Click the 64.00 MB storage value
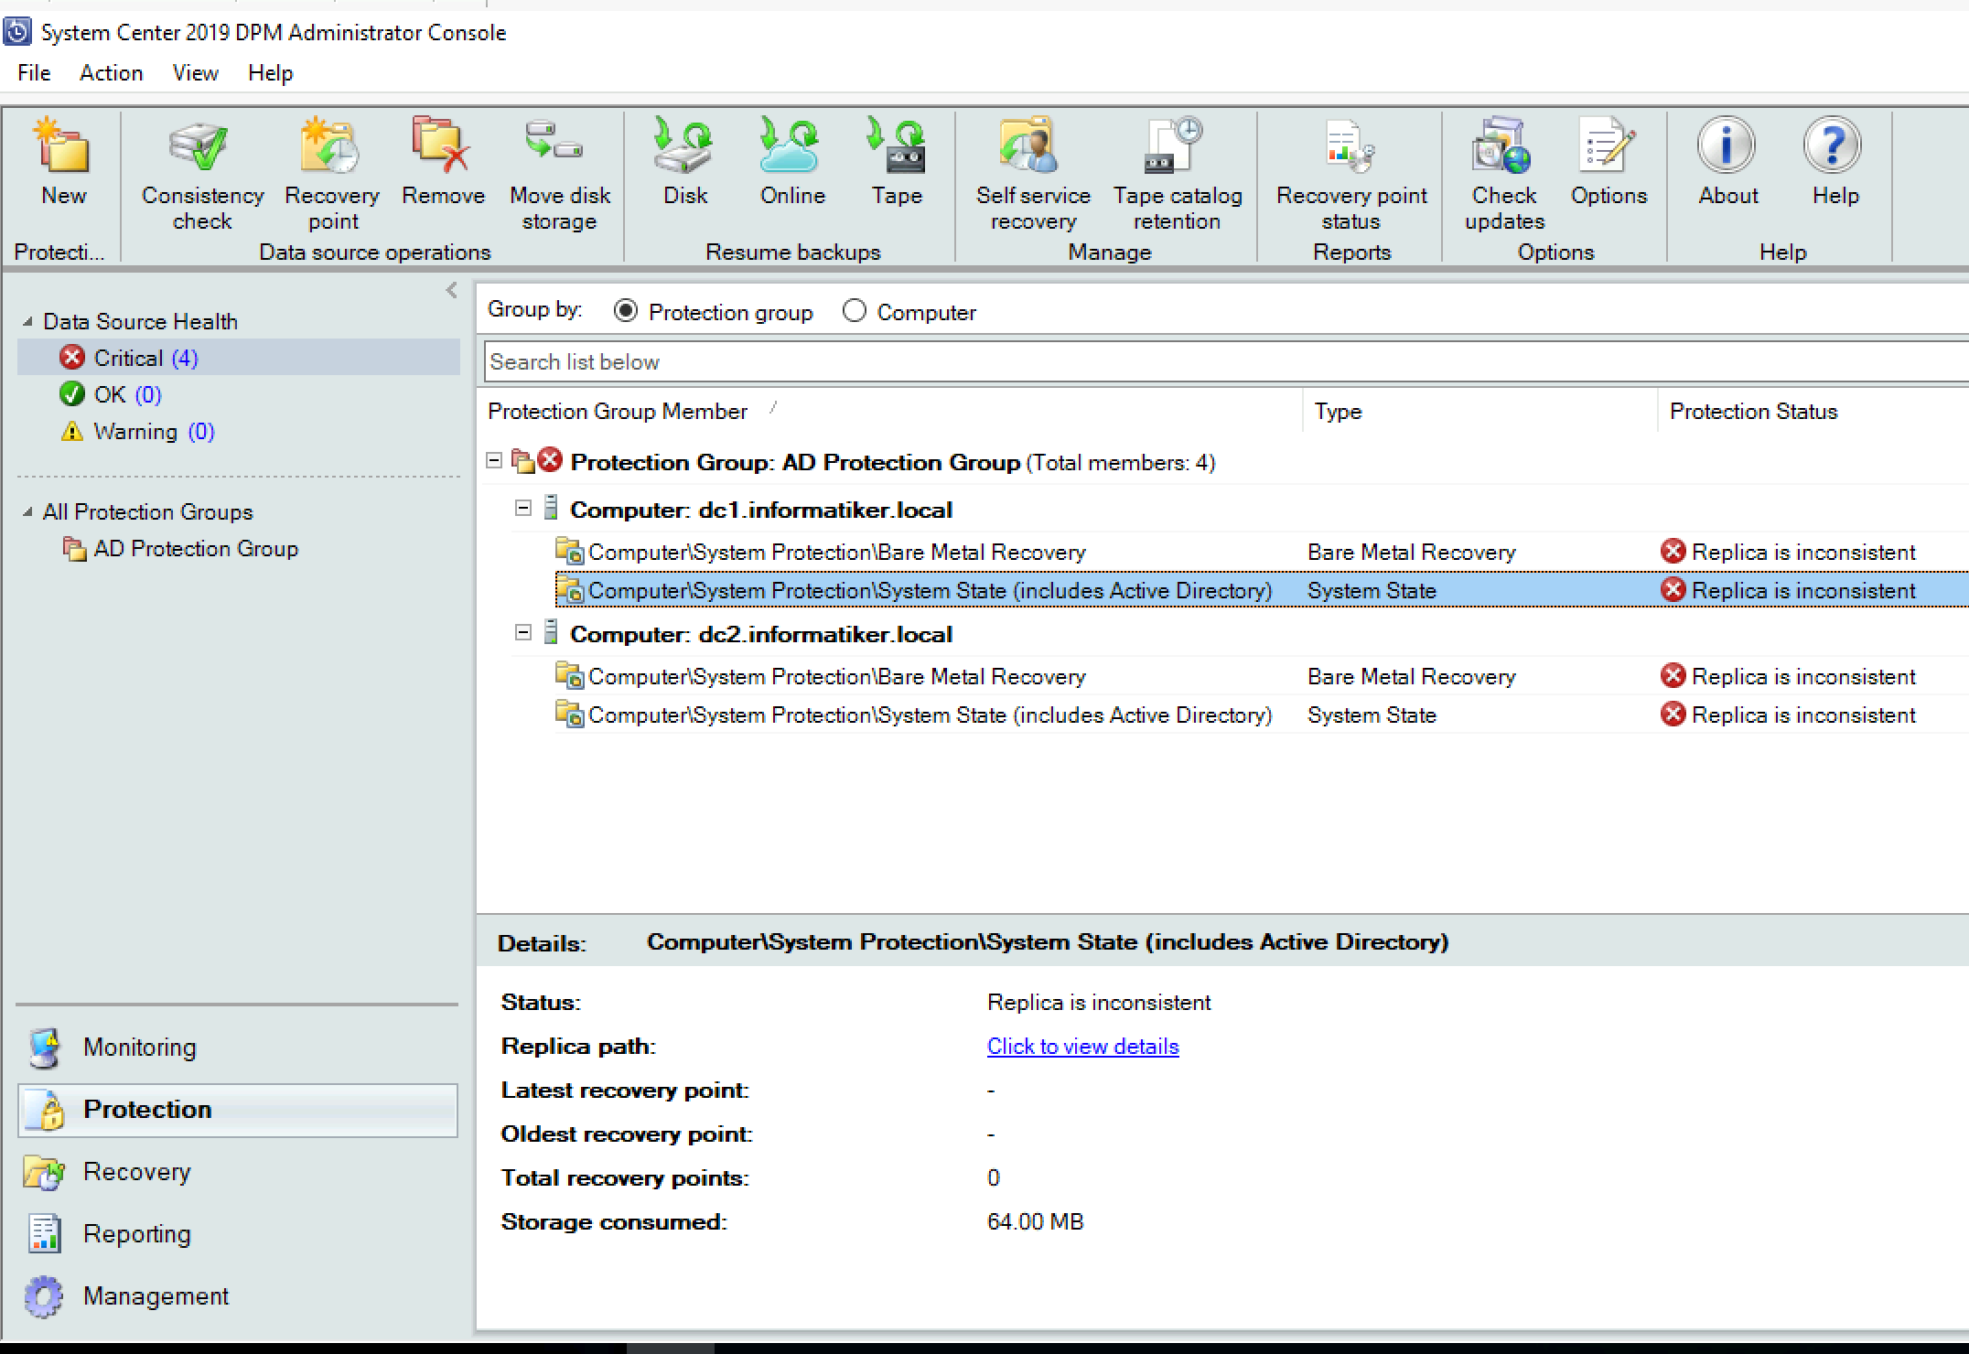1969x1354 pixels. pos(1035,1221)
